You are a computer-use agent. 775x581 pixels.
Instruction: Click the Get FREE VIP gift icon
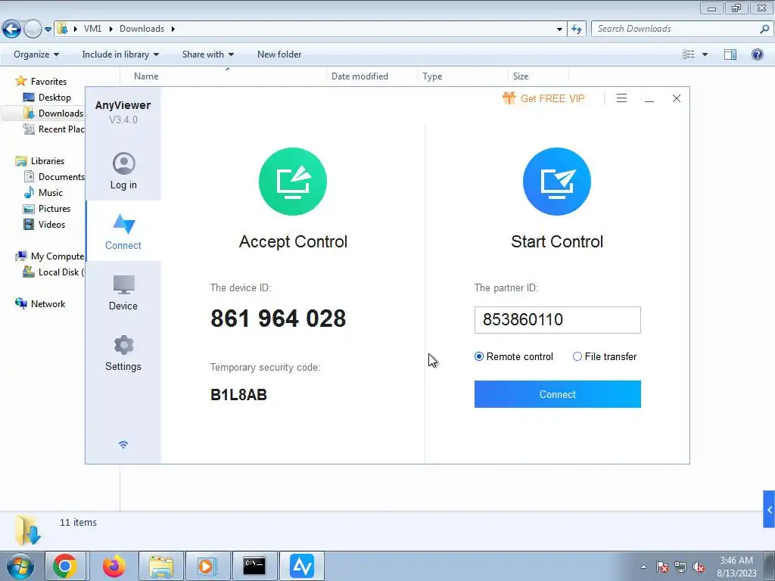tap(509, 98)
